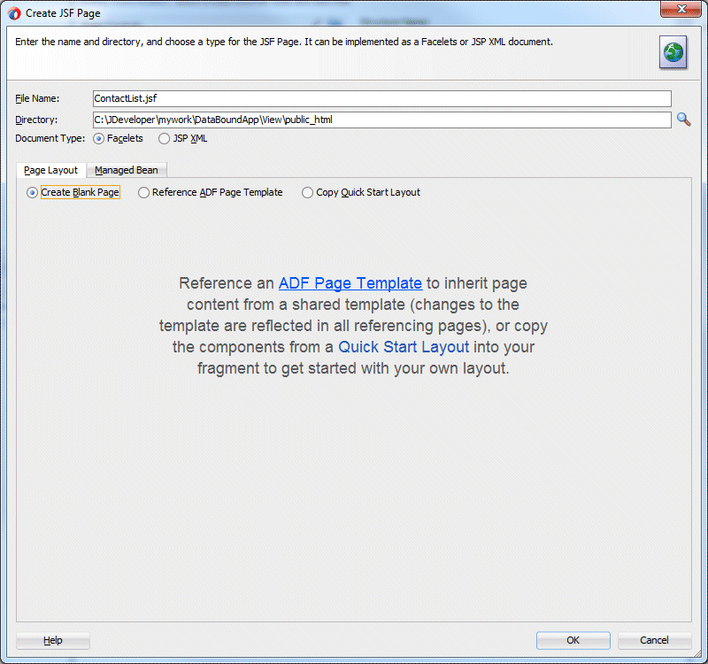Click the File Name label
This screenshot has width=708, height=664.
[x=37, y=98]
